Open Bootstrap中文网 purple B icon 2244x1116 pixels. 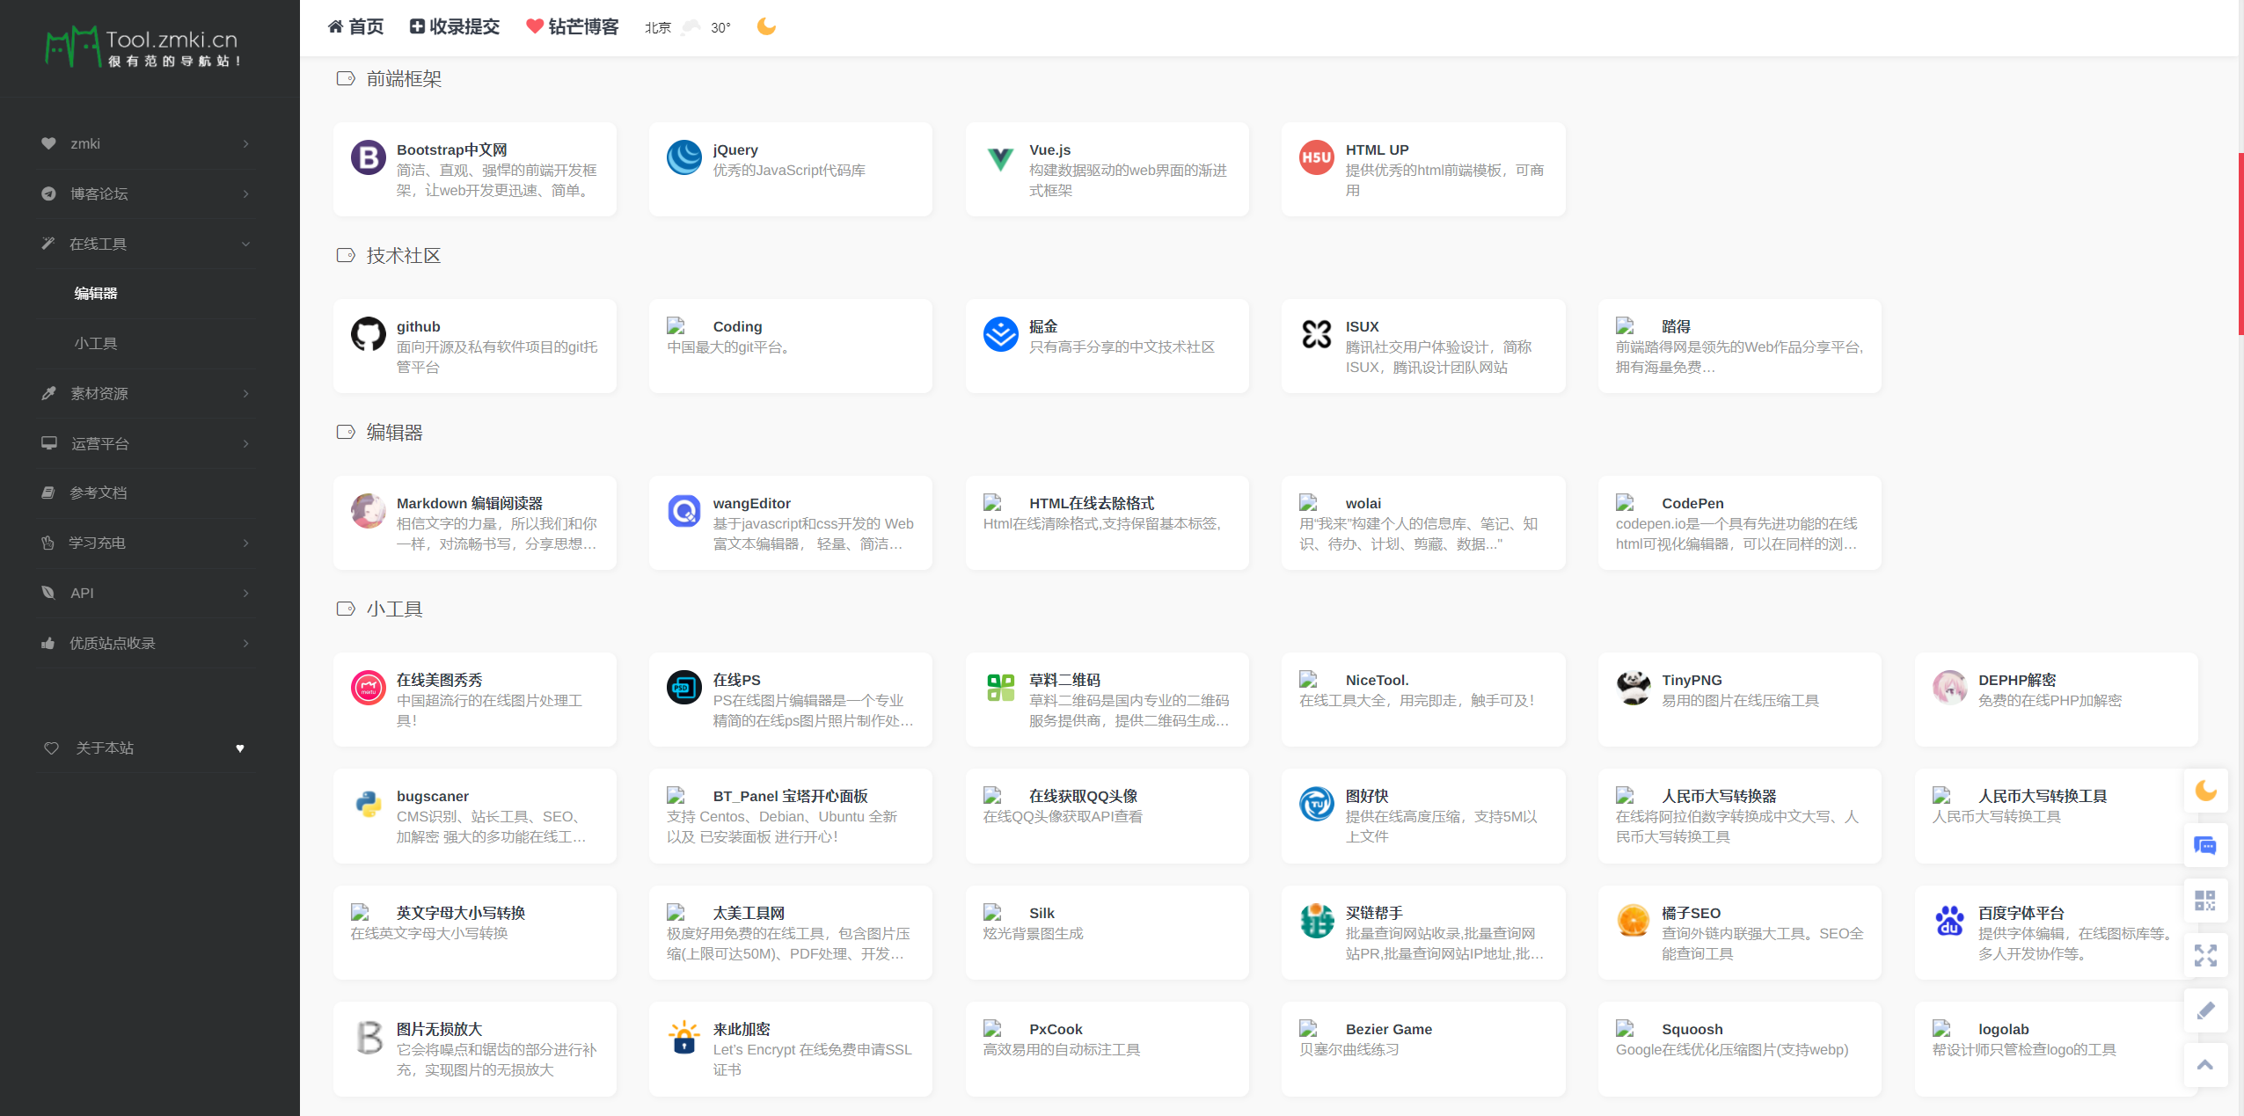coord(368,158)
